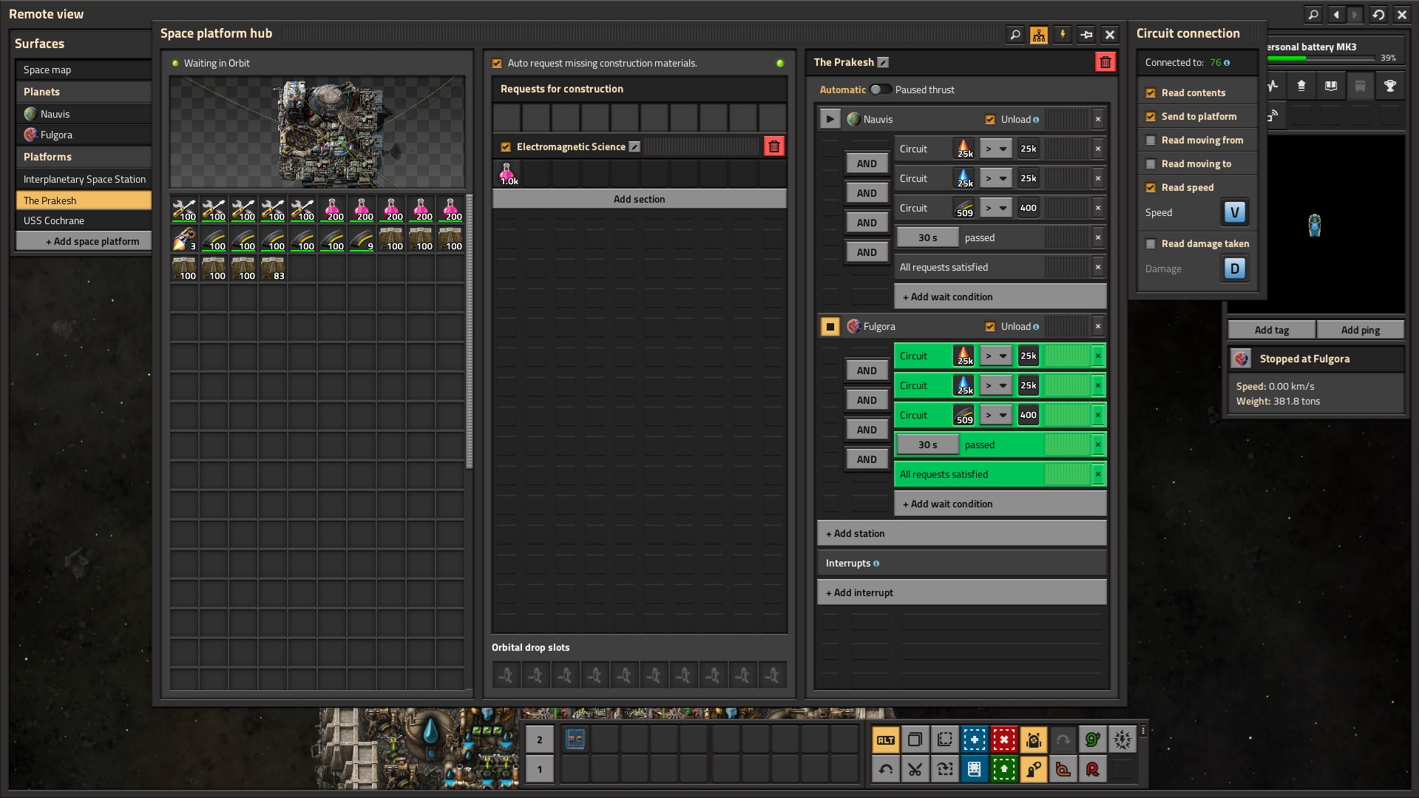This screenshot has width=1419, height=798.
Task: Add wait condition under Nauvis
Action: (x=1000, y=297)
